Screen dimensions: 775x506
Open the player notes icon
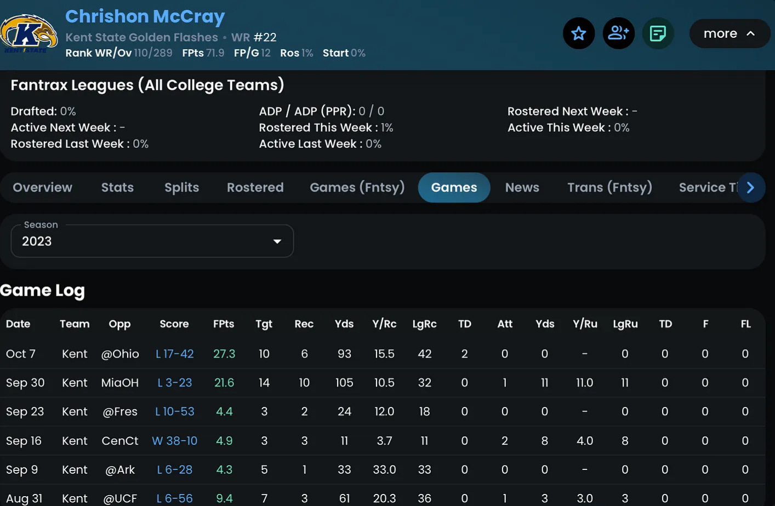coord(658,33)
